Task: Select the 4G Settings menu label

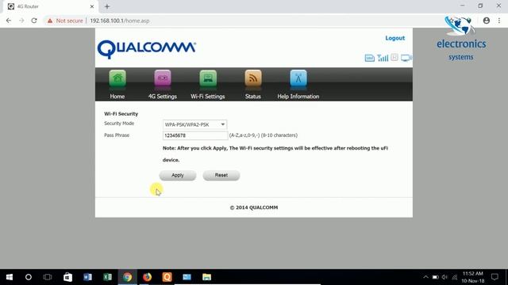Action: (x=163, y=97)
